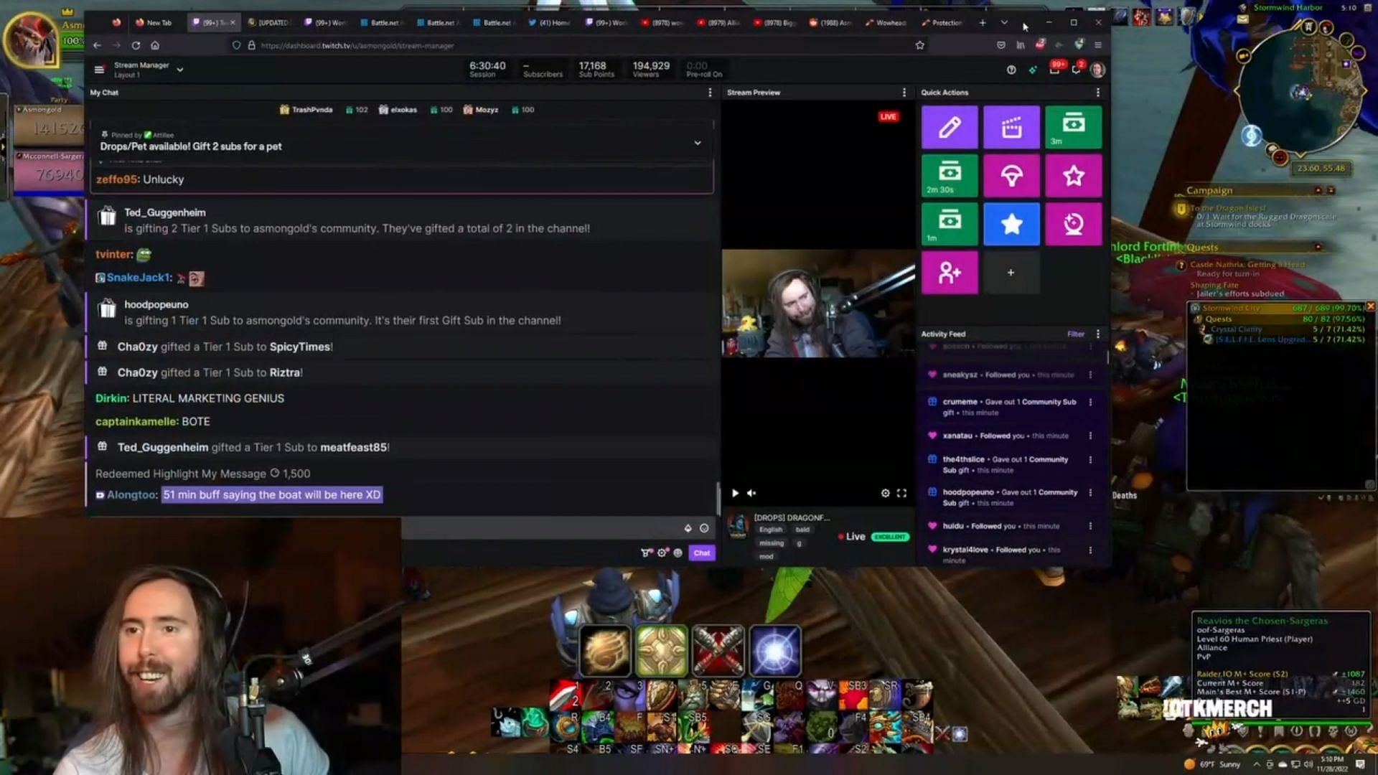Open the Twitch dashboard hamburger menu
The height and width of the screenshot is (775, 1378).
(99, 70)
